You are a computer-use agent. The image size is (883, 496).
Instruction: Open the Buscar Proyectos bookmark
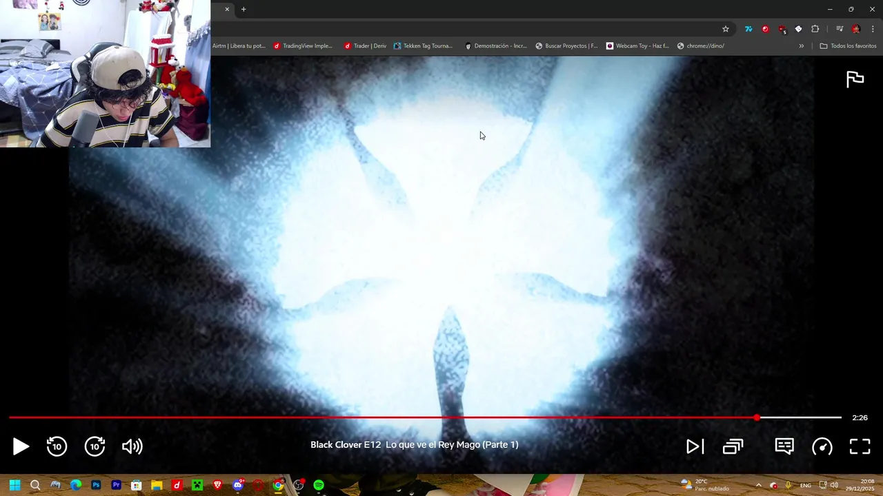click(566, 46)
